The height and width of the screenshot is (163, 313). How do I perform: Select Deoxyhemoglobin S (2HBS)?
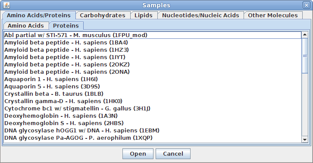click(x=153, y=123)
